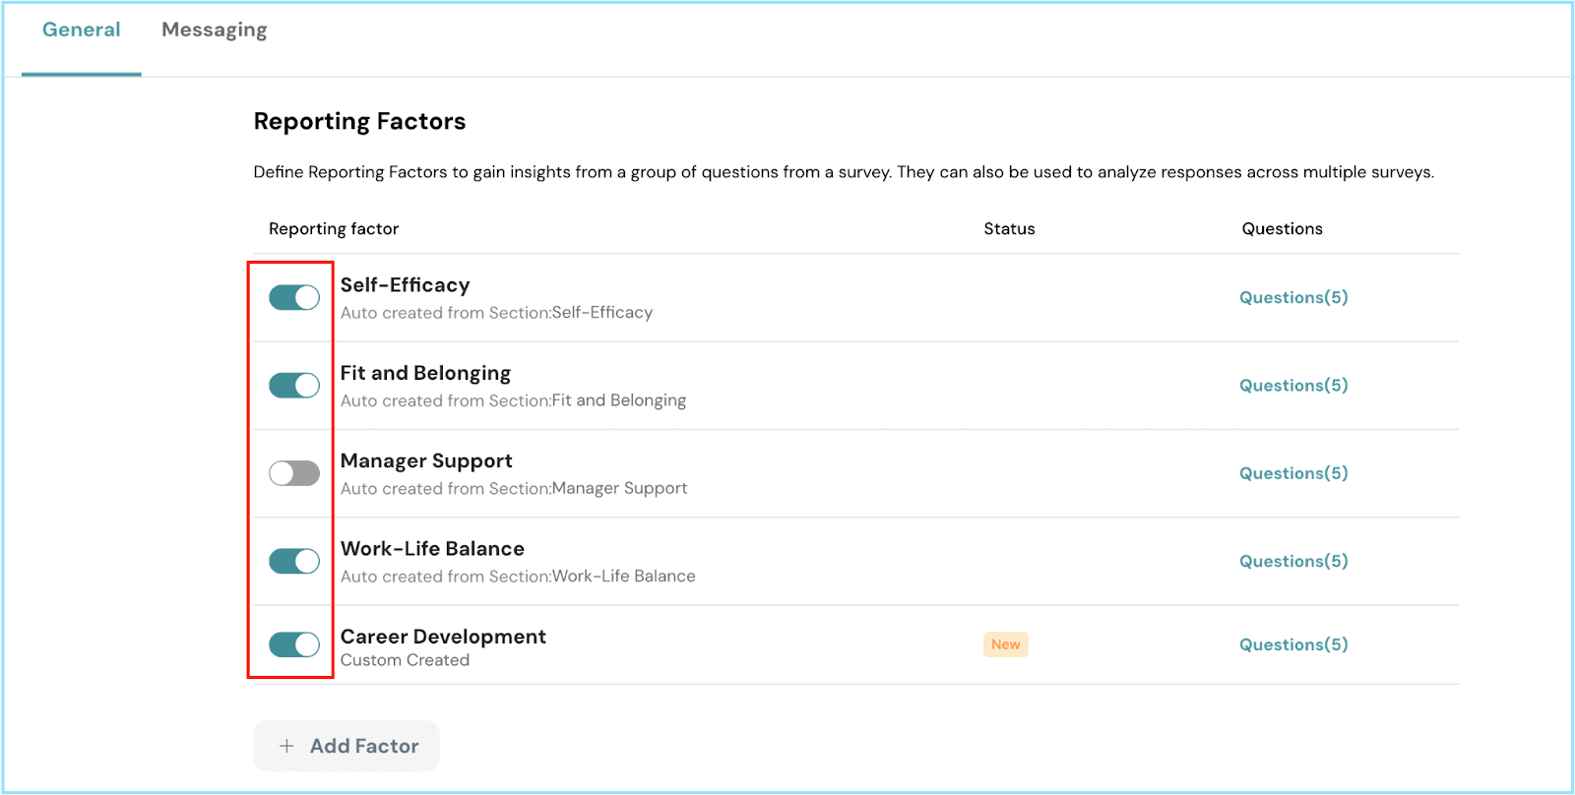Select the Fit and Belonging factor title

(x=425, y=373)
